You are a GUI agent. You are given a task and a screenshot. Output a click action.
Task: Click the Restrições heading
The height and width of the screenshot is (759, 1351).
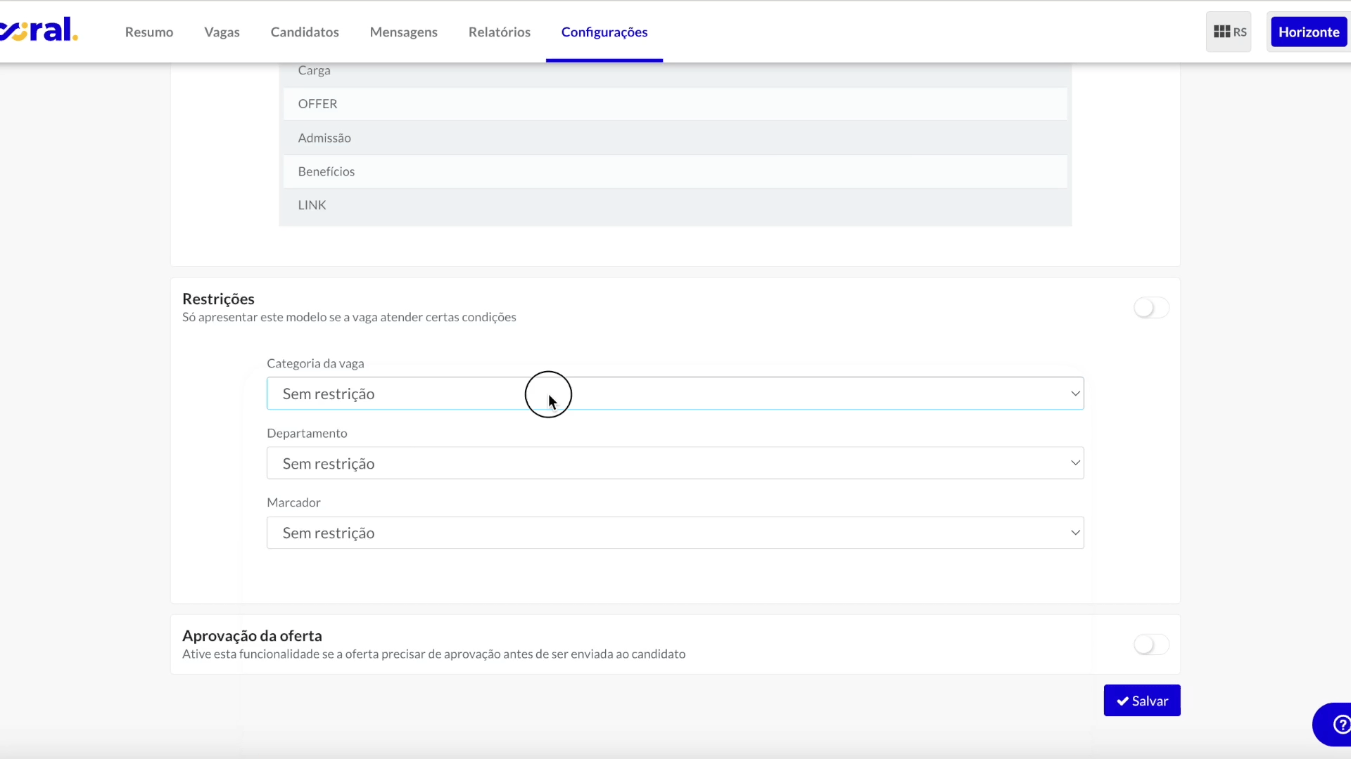click(x=218, y=299)
